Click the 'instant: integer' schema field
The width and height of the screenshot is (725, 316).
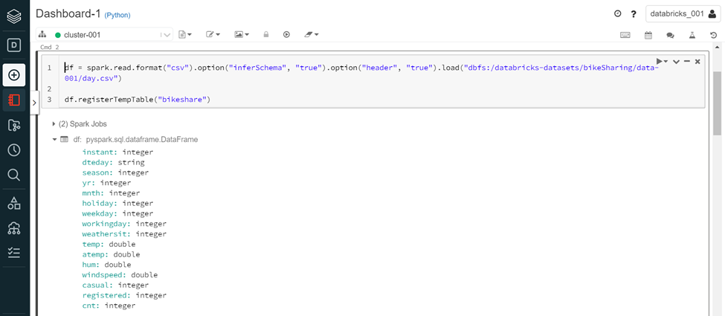(x=117, y=152)
